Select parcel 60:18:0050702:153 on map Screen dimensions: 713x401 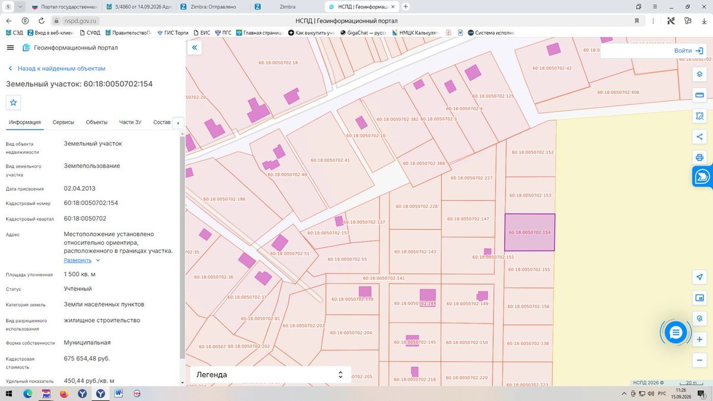[x=530, y=195]
